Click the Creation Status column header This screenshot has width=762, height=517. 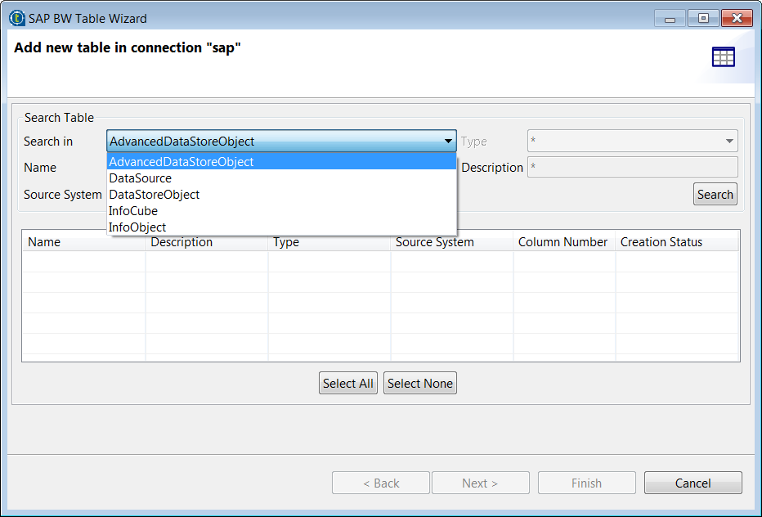[x=661, y=242]
